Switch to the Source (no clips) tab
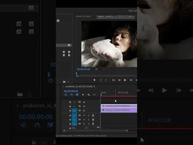Image resolution: width=193 pixels, height=145 pixels. click(83, 16)
